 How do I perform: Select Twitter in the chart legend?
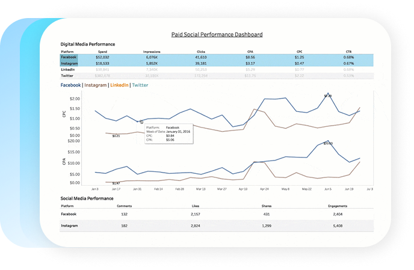(140, 85)
